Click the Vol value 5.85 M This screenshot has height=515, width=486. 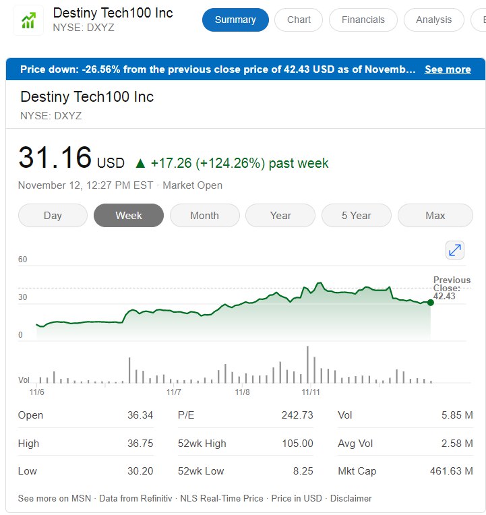tap(457, 415)
